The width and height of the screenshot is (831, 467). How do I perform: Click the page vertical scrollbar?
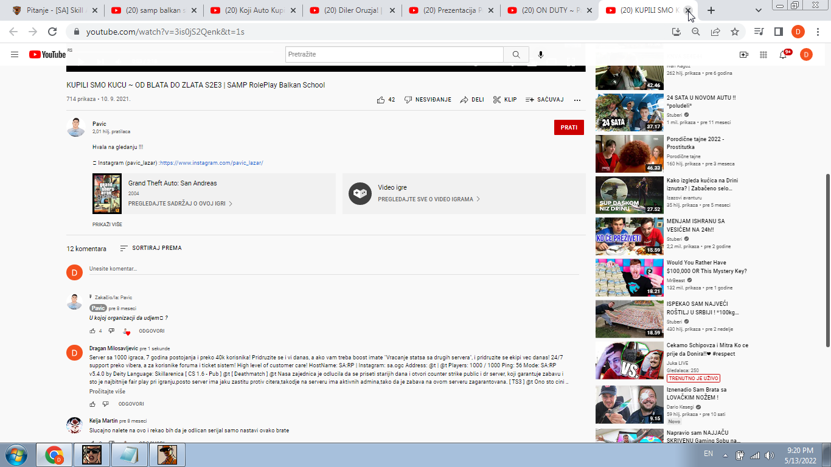[827, 260]
